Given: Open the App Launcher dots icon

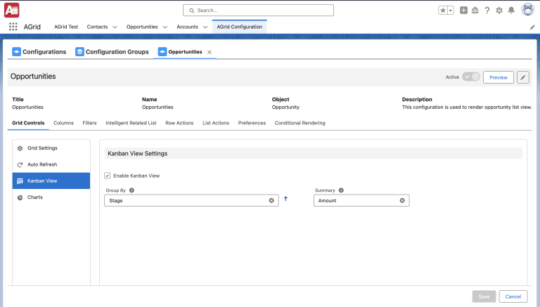Looking at the screenshot, I should (x=13, y=27).
